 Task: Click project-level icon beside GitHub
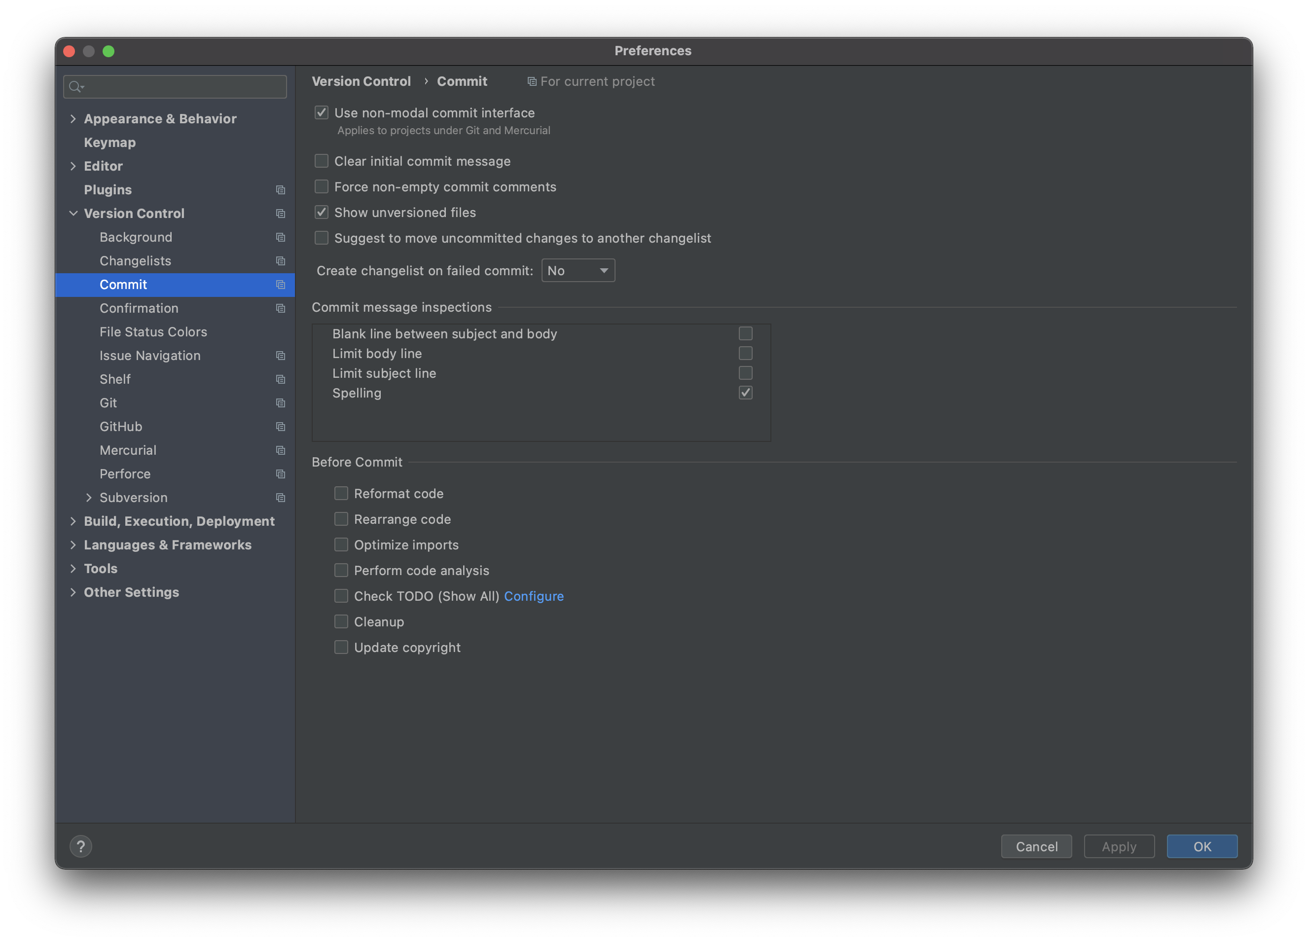(280, 426)
